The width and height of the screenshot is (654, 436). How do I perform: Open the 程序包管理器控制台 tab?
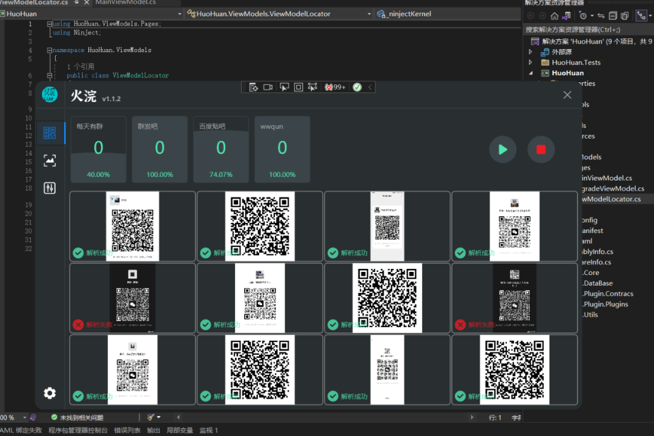pyautogui.click(x=78, y=430)
